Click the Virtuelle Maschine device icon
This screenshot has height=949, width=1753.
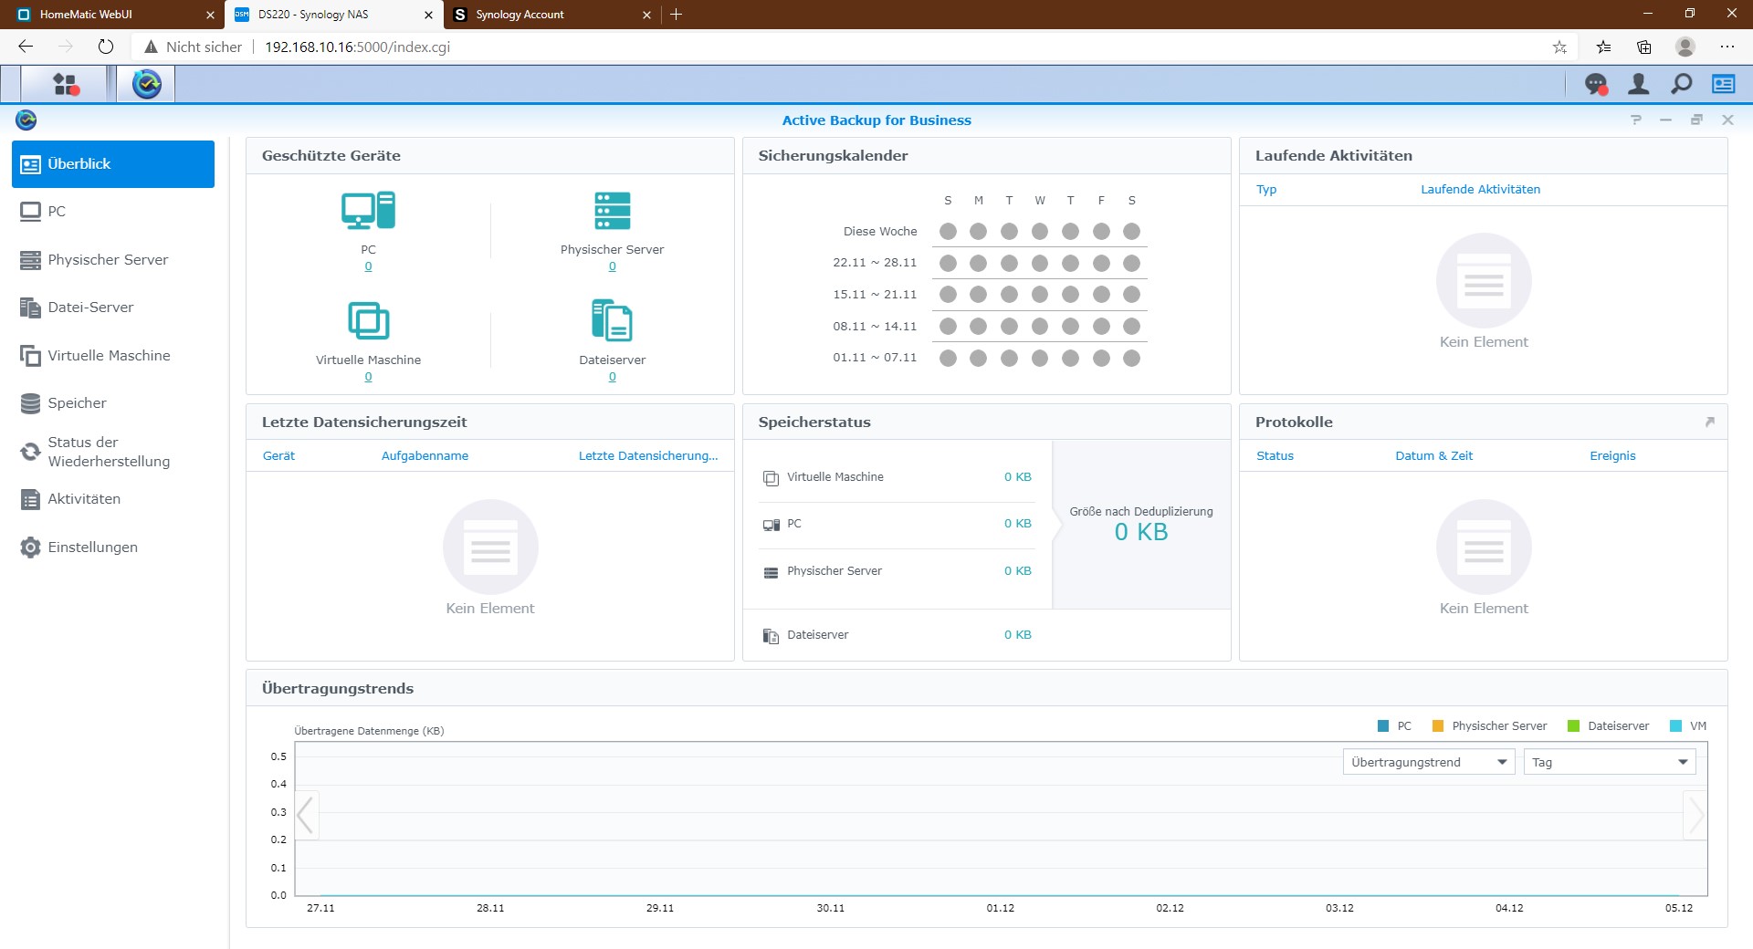[368, 321]
